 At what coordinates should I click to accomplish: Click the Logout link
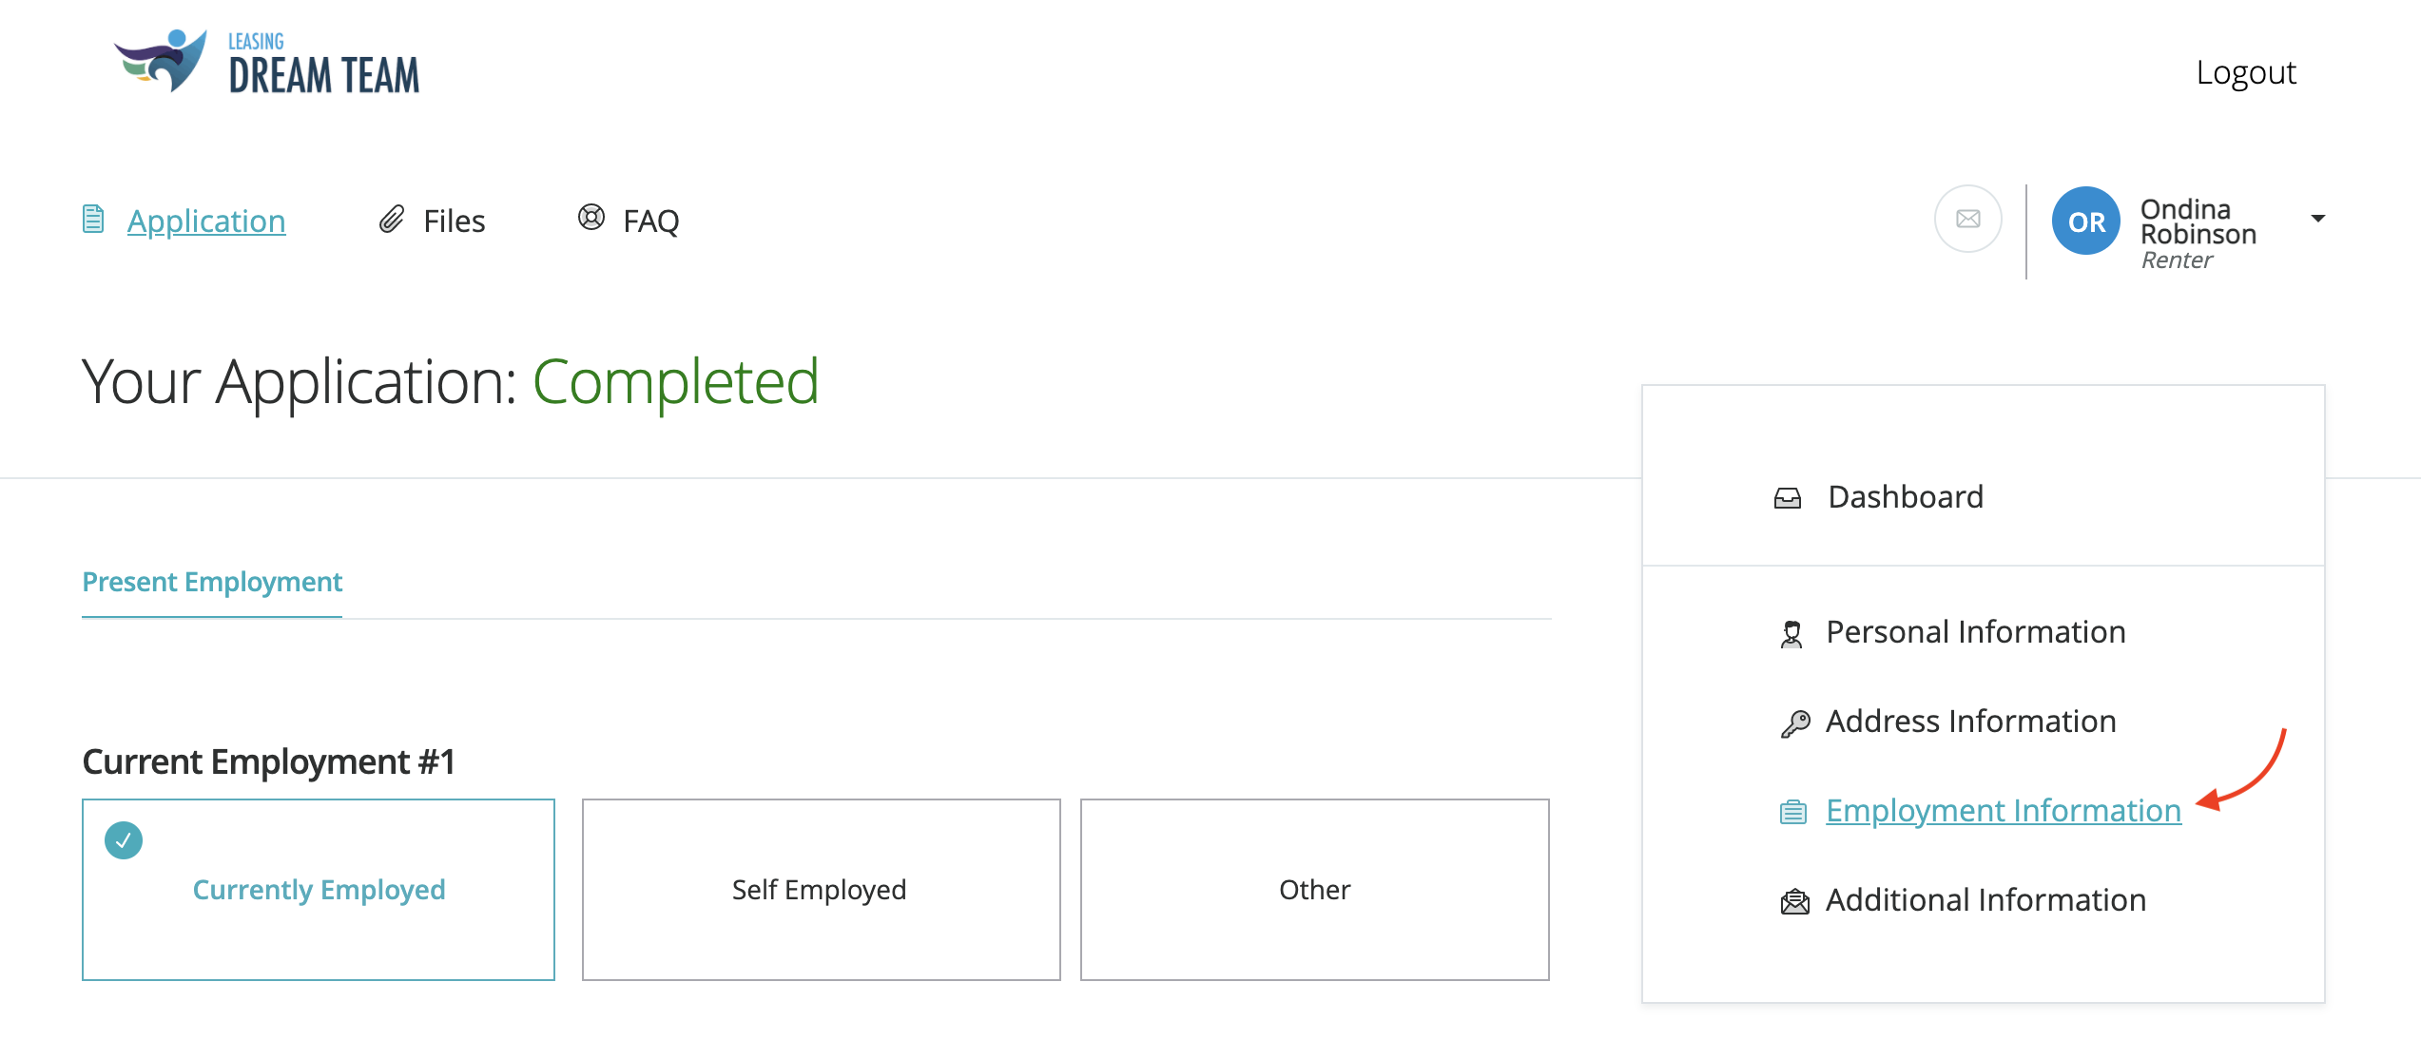2246,73
